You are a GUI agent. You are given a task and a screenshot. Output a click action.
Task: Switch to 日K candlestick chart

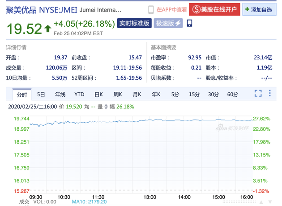pos(98,94)
